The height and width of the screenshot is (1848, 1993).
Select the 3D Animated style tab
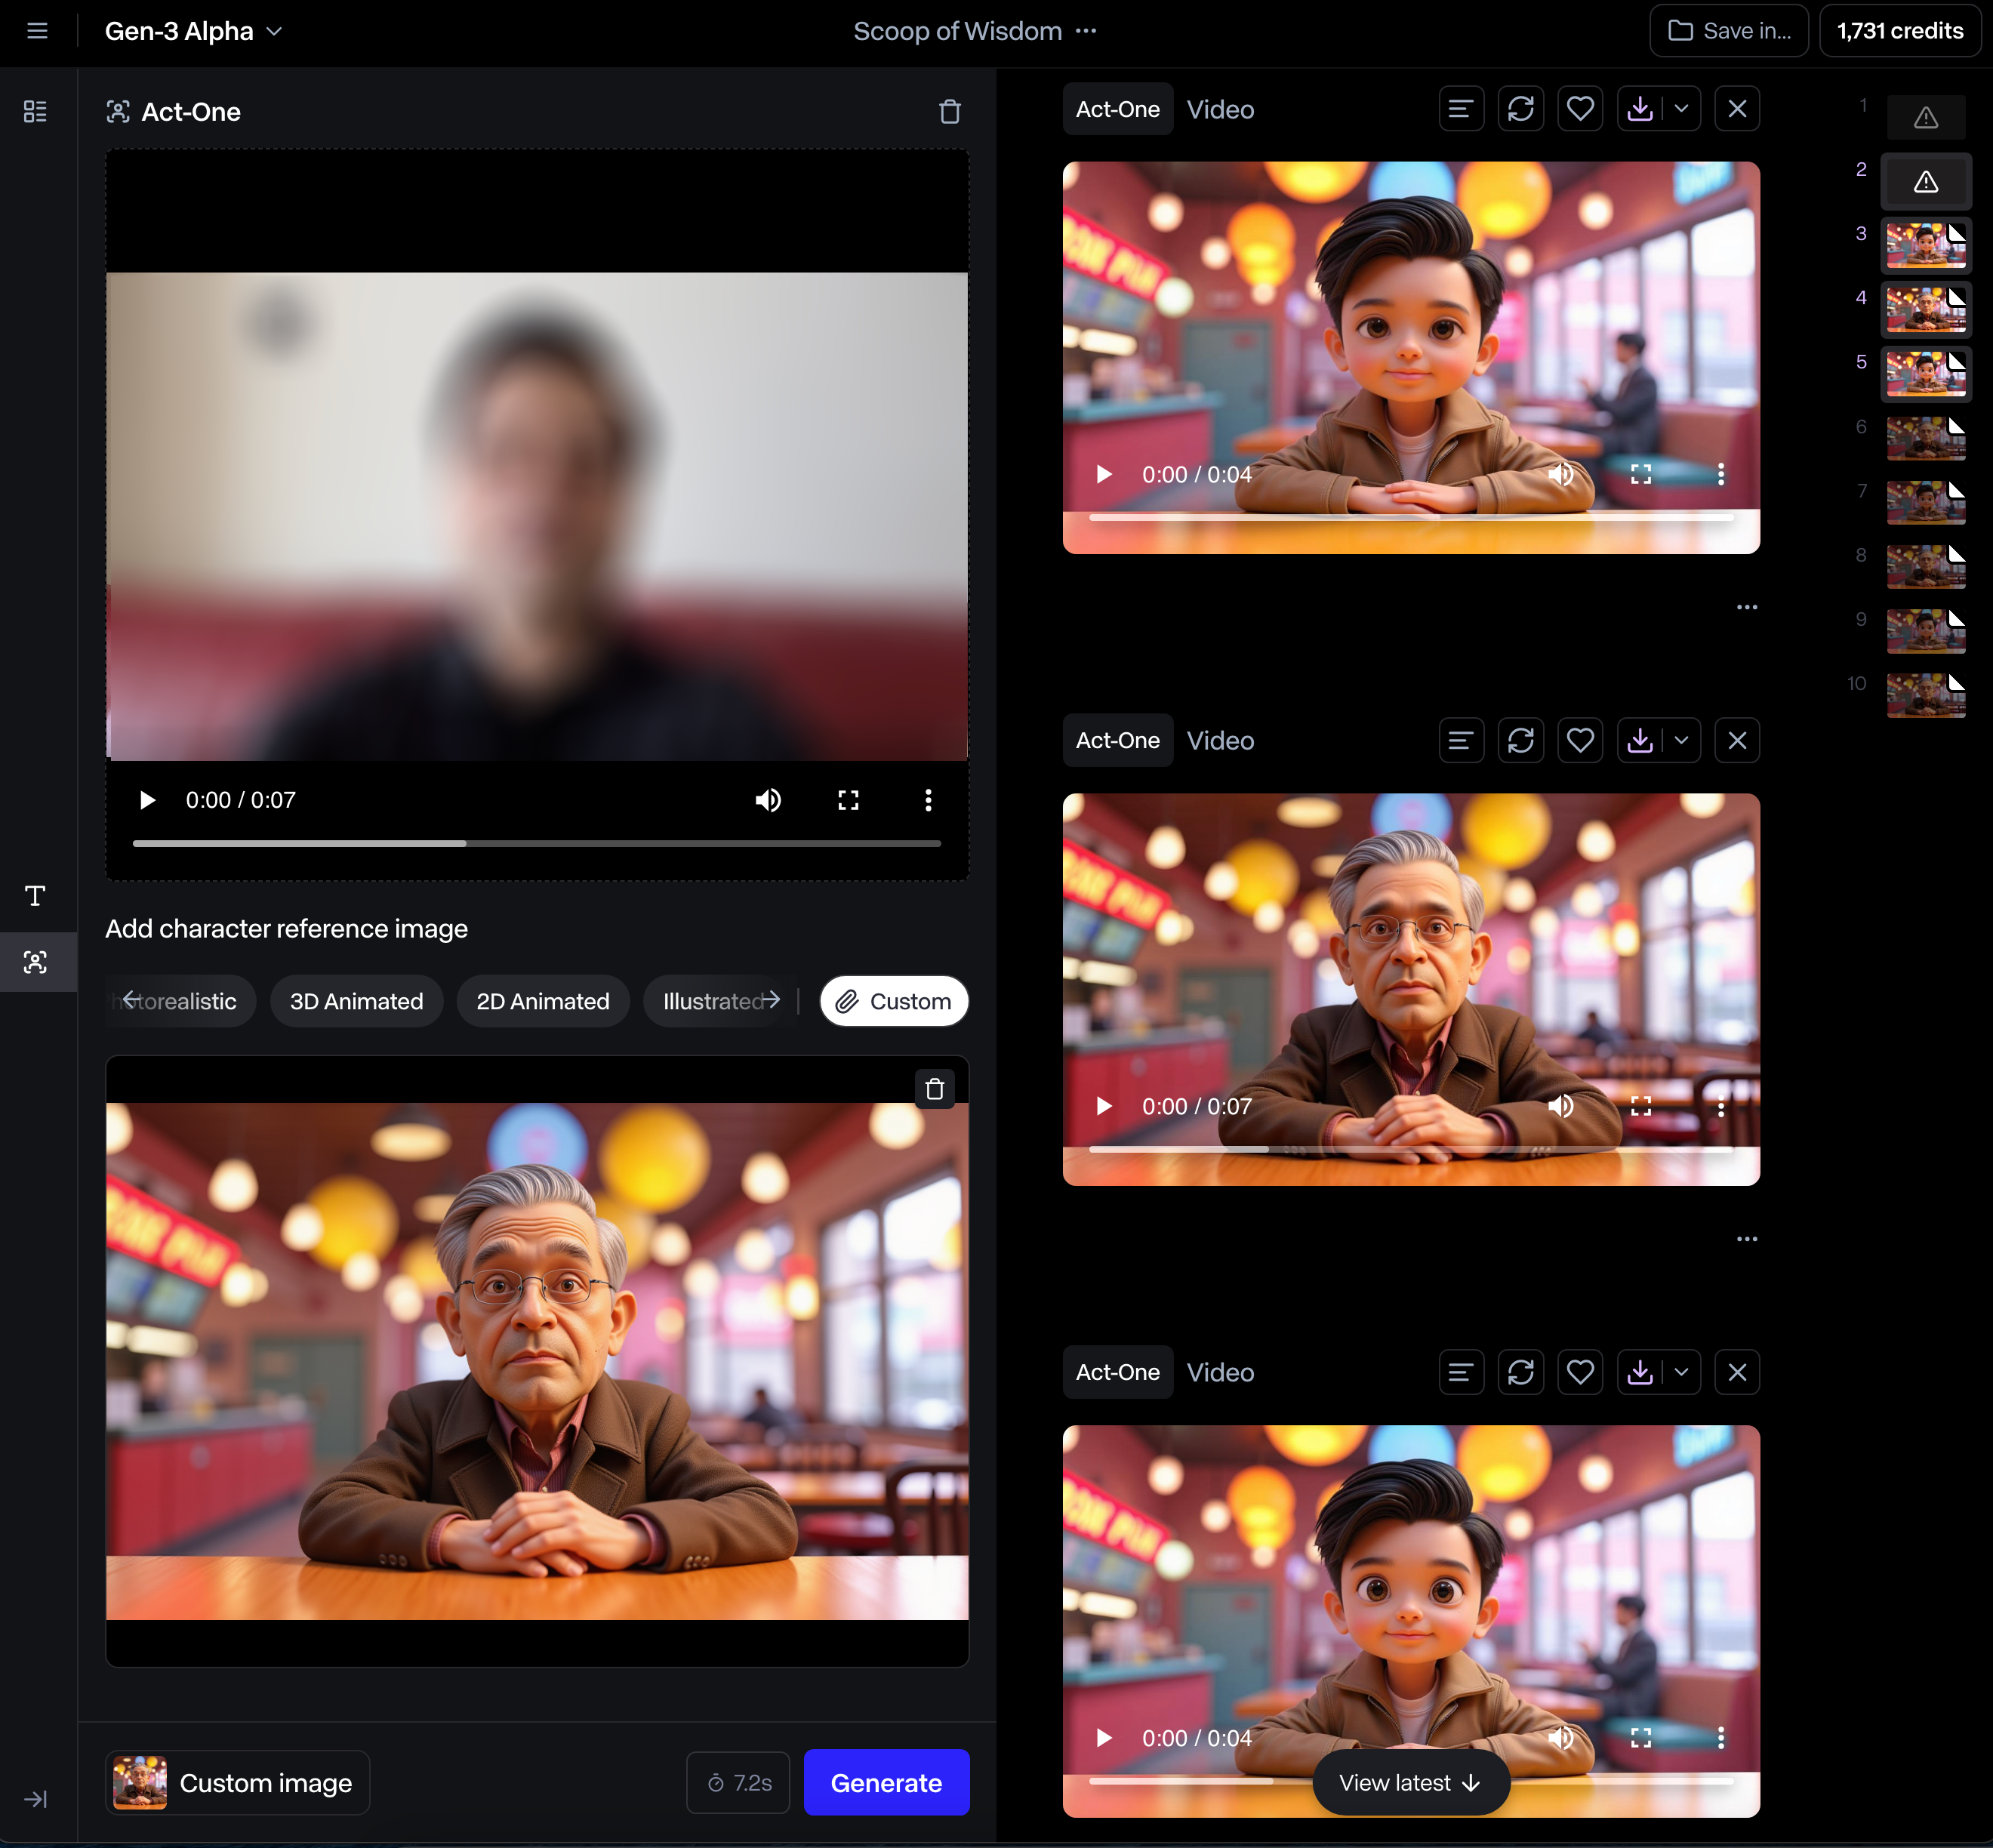click(x=356, y=1001)
